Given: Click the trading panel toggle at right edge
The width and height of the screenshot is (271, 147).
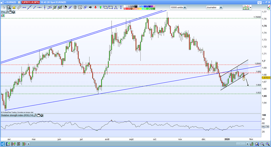Looking at the screenshot, I should (269, 8).
